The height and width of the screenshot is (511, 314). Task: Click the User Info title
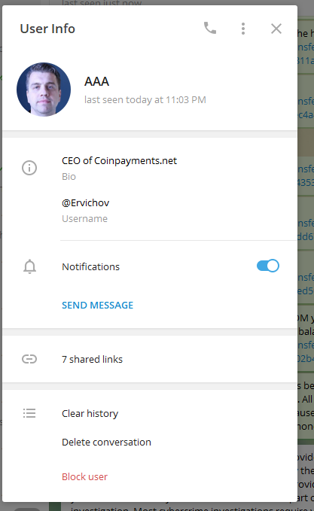(47, 29)
